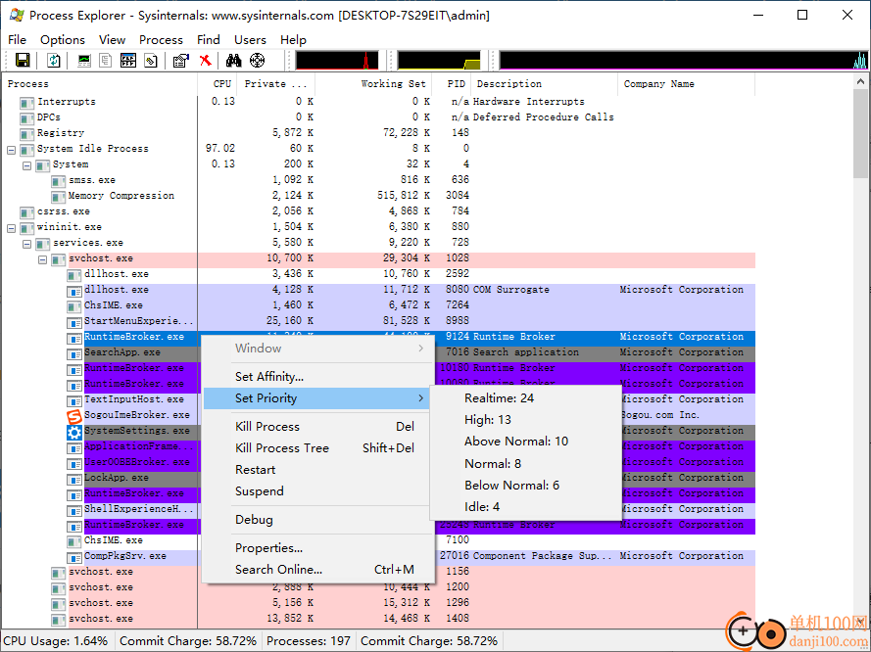This screenshot has height=652, width=871.
Task: Click the DLL/handle view toolbar icon
Action: click(x=151, y=60)
